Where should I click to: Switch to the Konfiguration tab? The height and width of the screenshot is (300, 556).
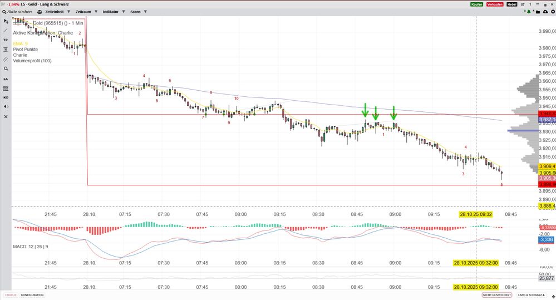coord(32,295)
